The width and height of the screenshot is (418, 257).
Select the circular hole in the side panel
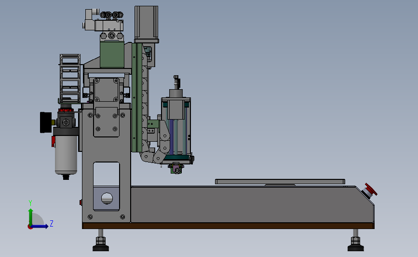(x=107, y=198)
